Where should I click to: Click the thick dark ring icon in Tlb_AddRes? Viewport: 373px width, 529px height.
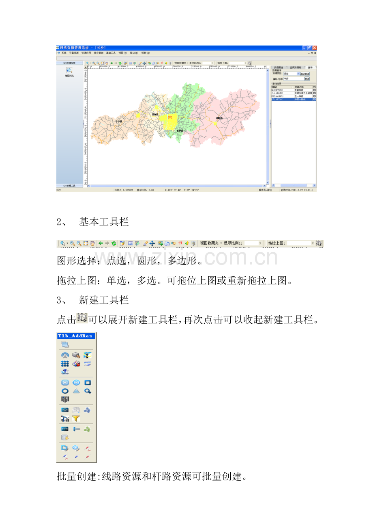coord(65,391)
